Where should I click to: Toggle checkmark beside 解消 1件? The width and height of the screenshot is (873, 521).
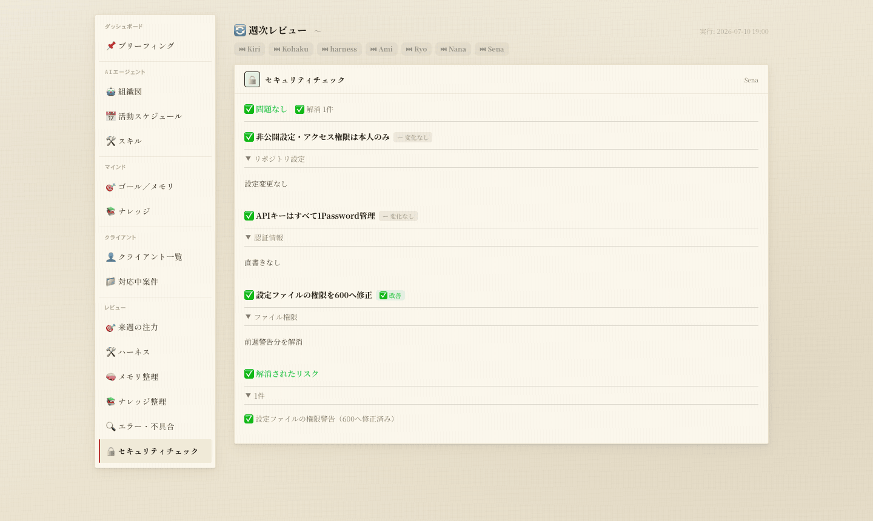[299, 109]
